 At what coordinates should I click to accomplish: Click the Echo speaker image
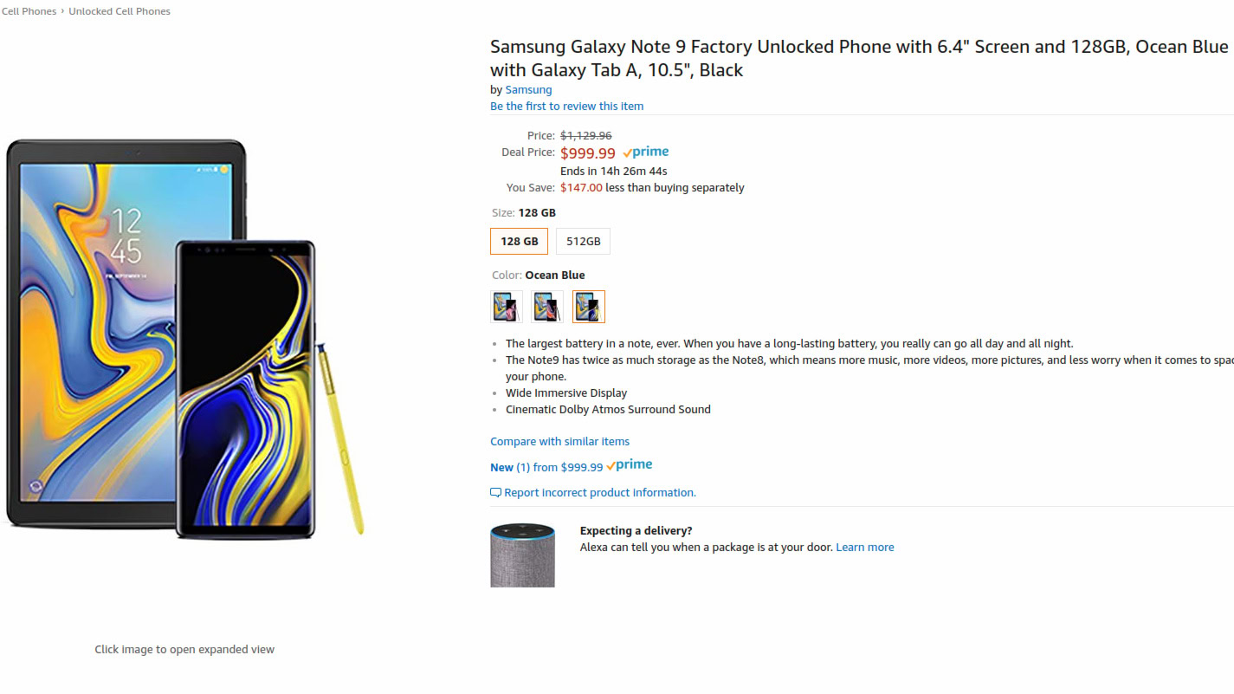(522, 555)
